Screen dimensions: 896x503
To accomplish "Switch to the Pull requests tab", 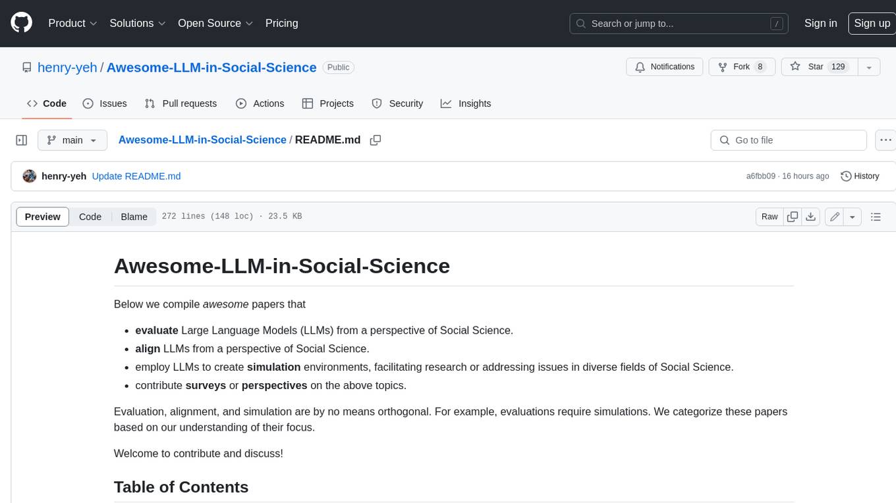I will (x=181, y=103).
